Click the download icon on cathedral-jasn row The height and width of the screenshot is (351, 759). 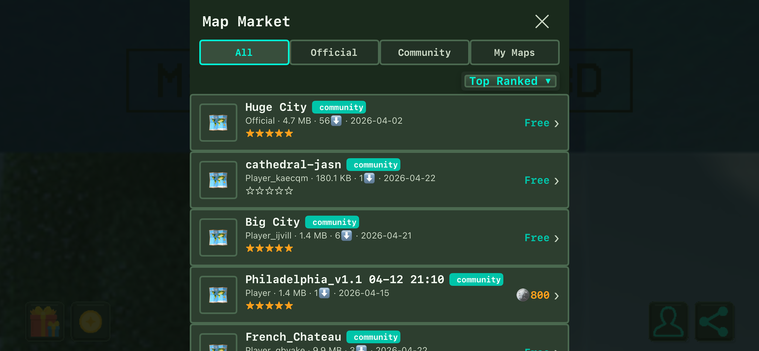click(x=369, y=178)
